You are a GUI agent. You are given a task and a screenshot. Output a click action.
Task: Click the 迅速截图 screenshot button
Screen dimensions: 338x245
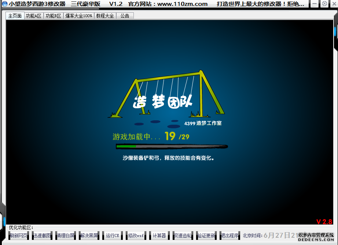42,235
